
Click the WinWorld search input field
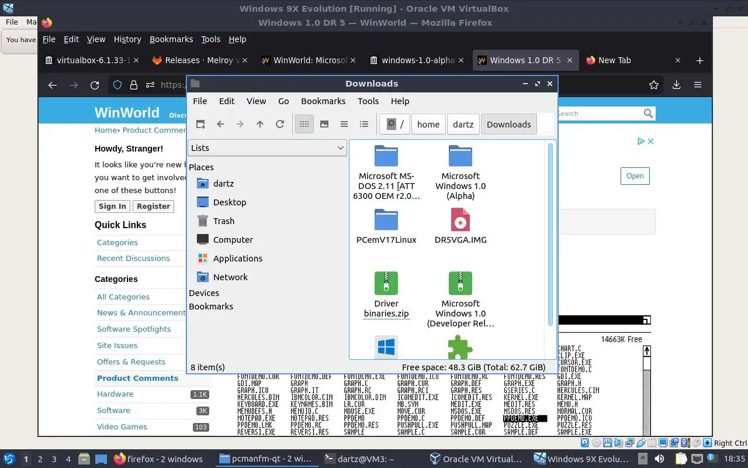point(599,113)
